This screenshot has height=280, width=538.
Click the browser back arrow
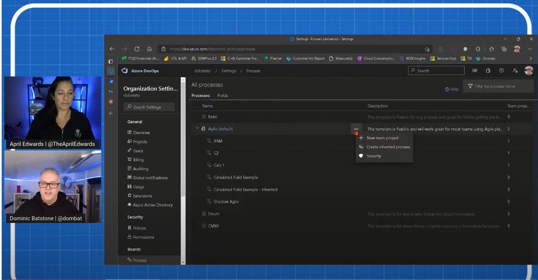pyautogui.click(x=112, y=49)
